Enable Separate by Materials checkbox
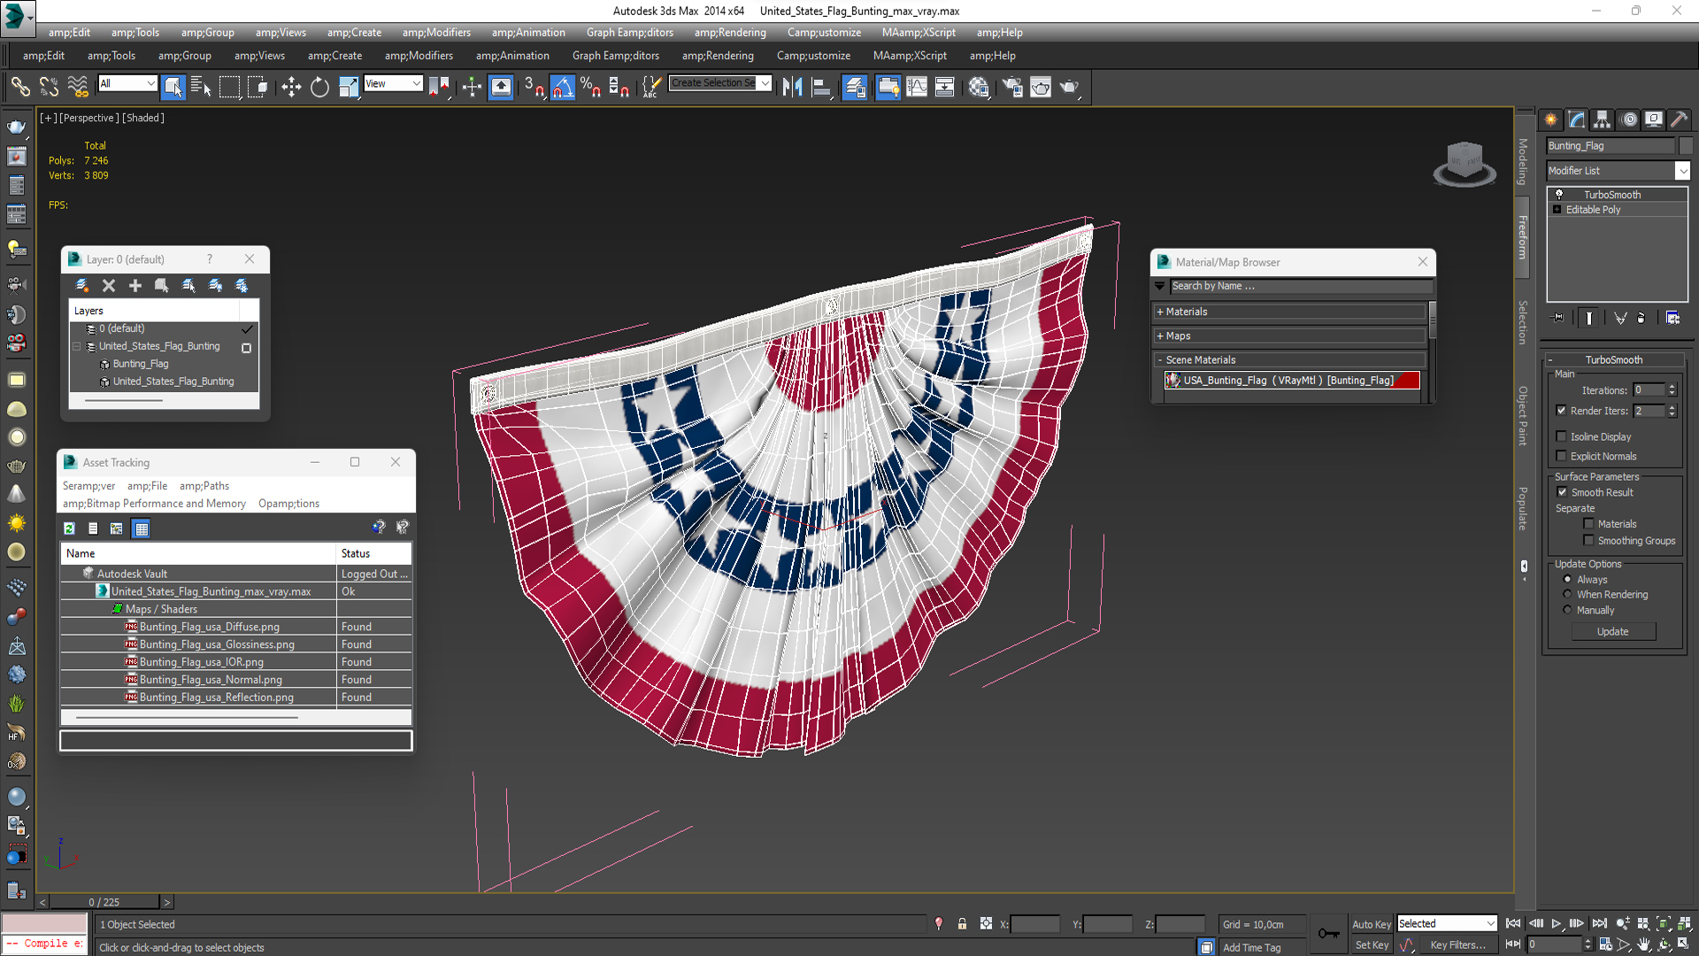The height and width of the screenshot is (956, 1699). (x=1588, y=524)
